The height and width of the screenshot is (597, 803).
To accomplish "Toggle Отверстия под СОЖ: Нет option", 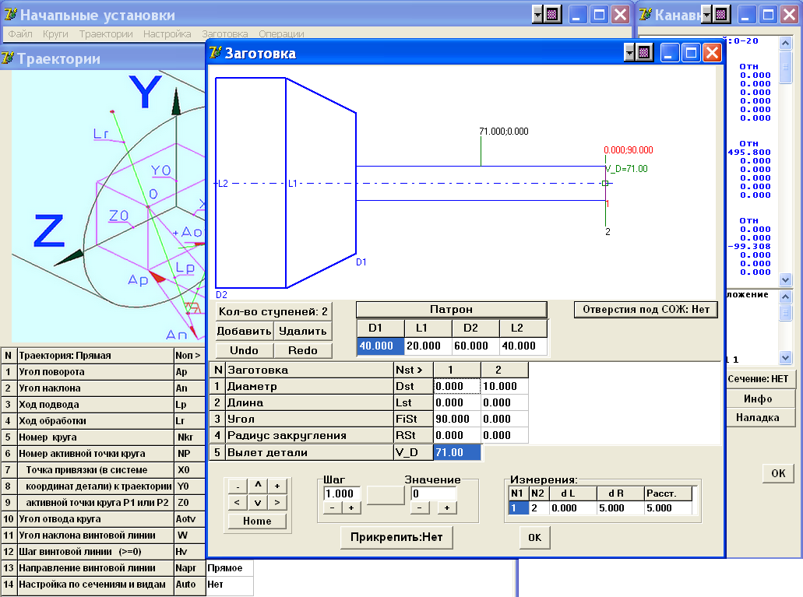I will (x=646, y=309).
